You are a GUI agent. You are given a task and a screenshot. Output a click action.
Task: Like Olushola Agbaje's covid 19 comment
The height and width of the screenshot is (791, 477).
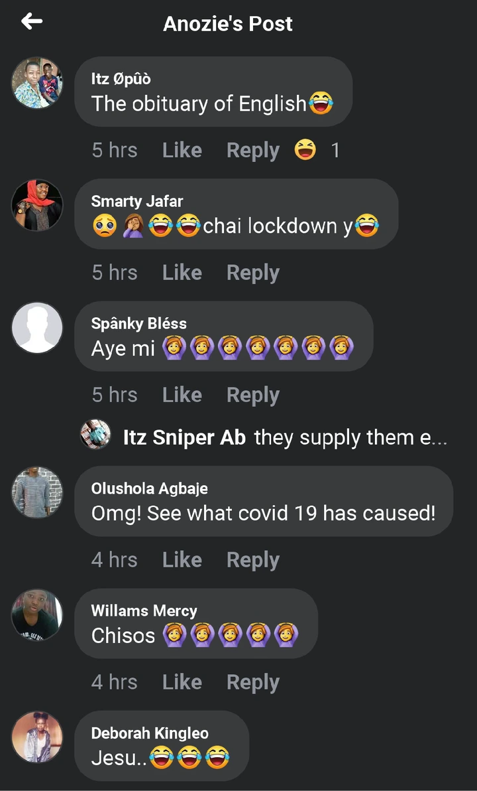coord(182,560)
